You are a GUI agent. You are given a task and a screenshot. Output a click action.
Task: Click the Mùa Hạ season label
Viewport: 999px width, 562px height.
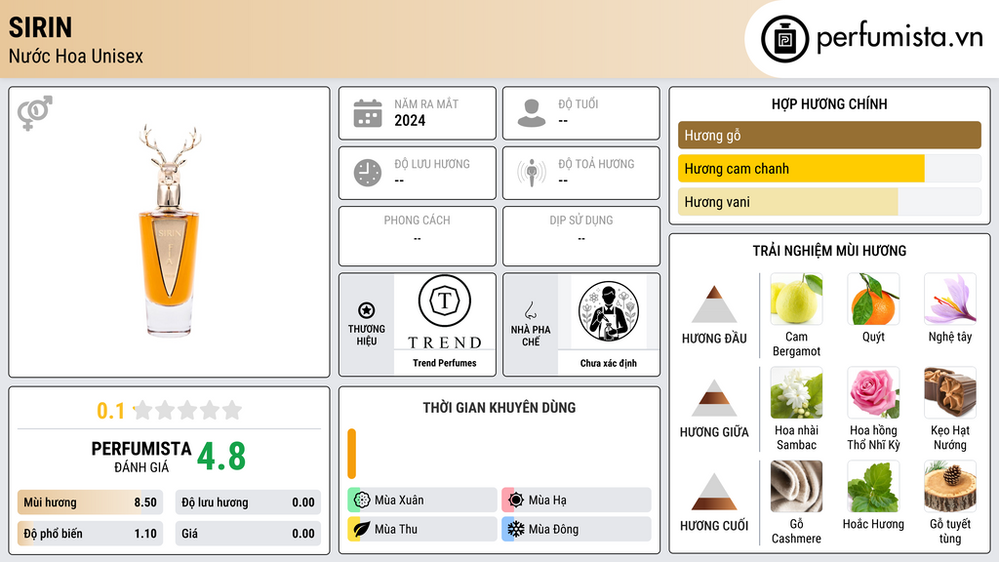547,501
